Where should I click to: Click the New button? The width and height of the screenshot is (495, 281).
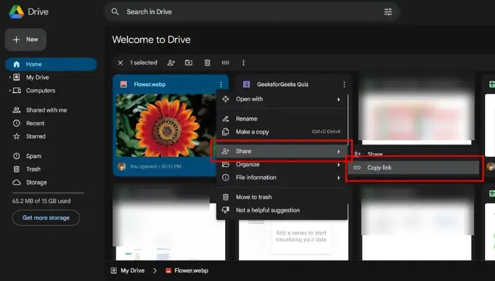(25, 40)
